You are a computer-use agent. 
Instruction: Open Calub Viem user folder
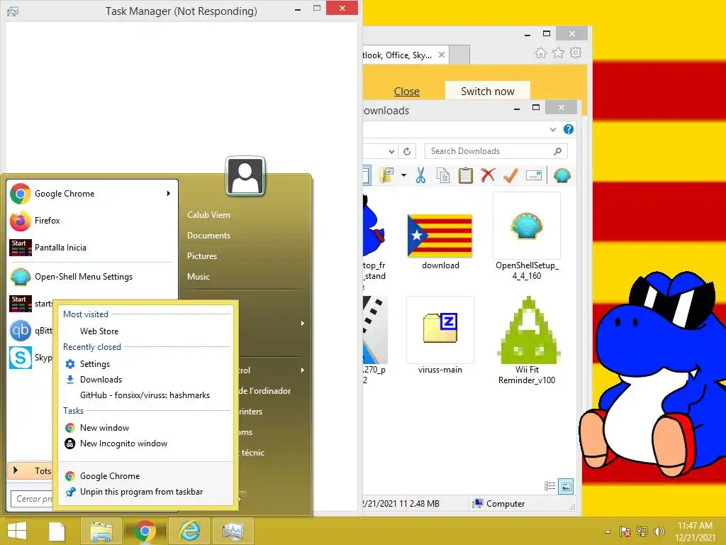[208, 214]
